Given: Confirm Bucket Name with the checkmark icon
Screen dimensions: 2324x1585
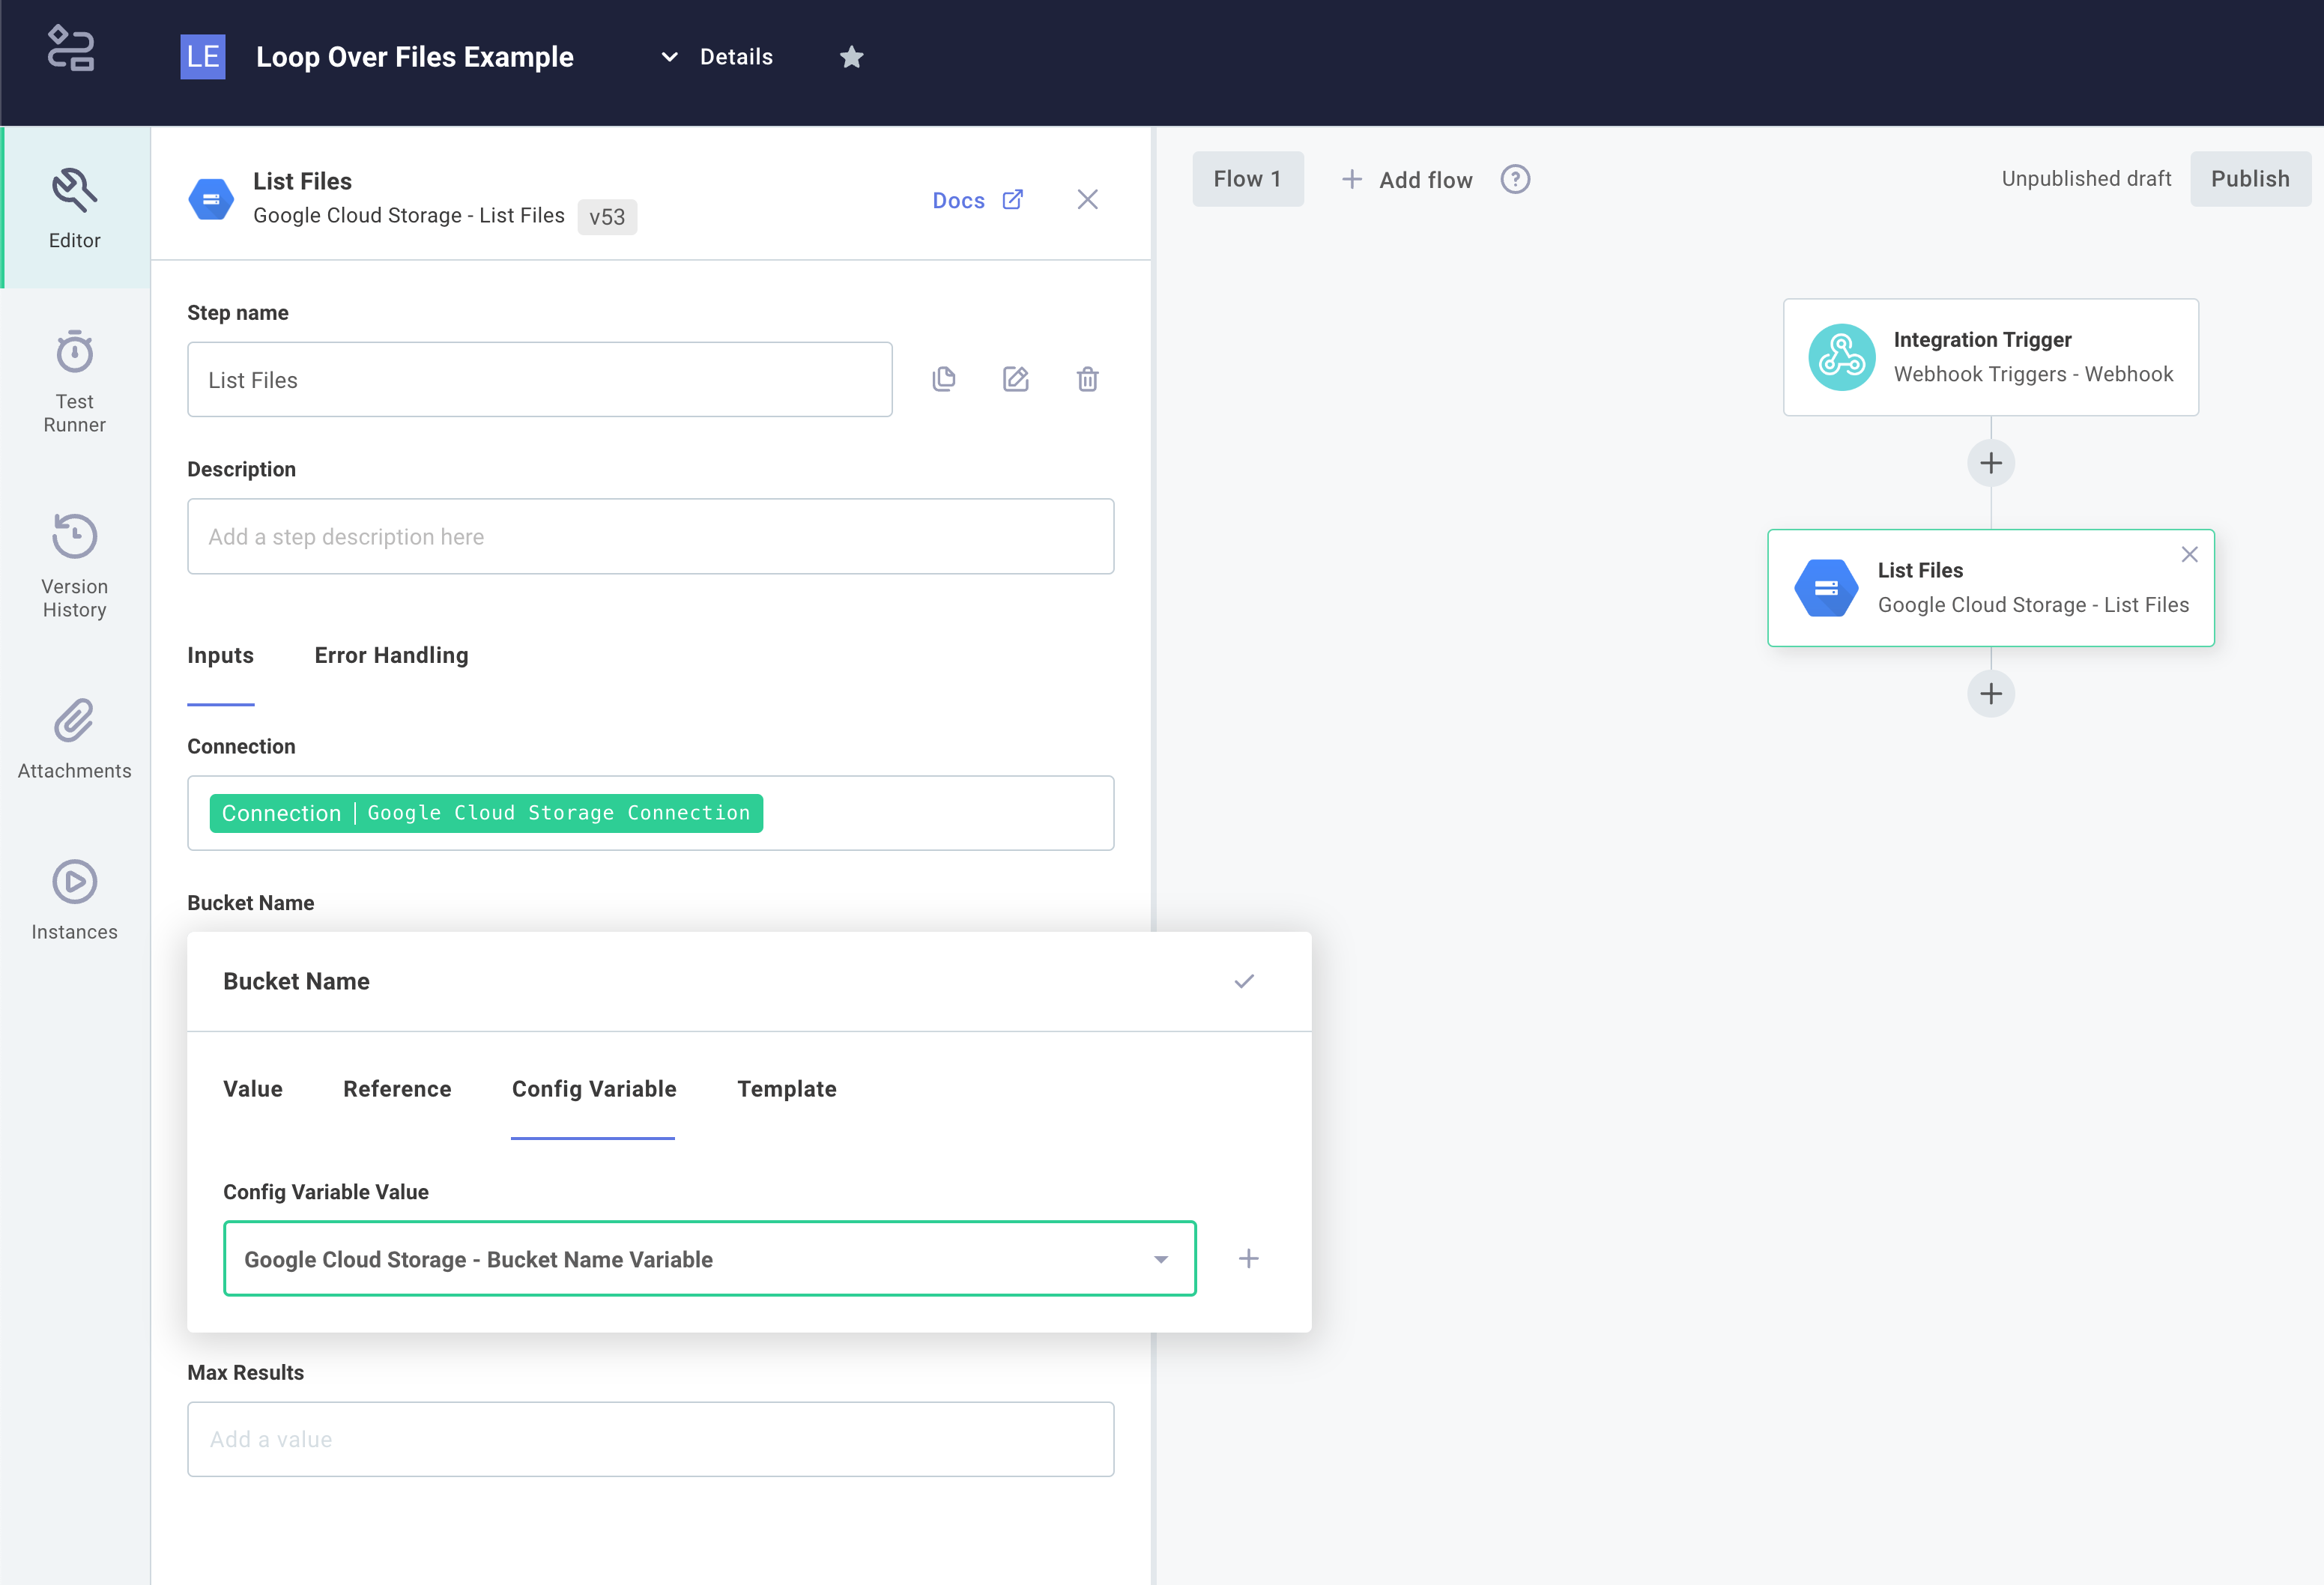Looking at the screenshot, I should [1244, 981].
